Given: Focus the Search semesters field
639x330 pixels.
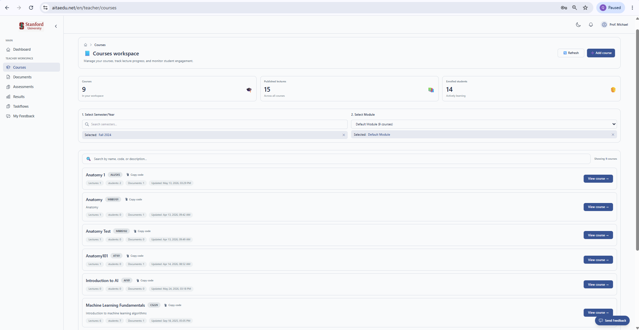Looking at the screenshot, I should 215,124.
